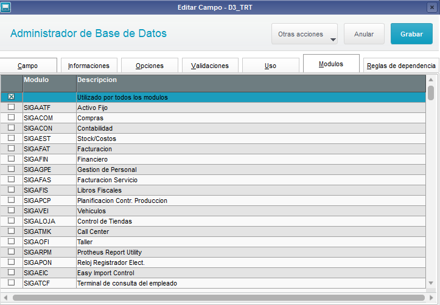
Task: Click 'Utilizado por todos los modulos' text
Action: click(122, 97)
